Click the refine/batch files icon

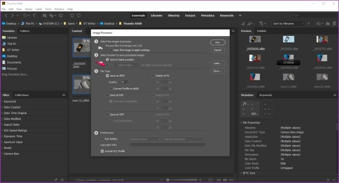(x=52, y=15)
